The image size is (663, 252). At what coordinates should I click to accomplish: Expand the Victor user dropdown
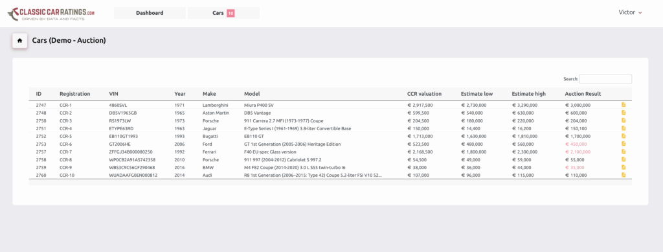tap(630, 12)
